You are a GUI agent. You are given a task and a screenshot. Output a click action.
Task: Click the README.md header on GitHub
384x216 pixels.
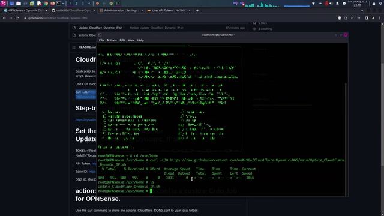point(87,47)
